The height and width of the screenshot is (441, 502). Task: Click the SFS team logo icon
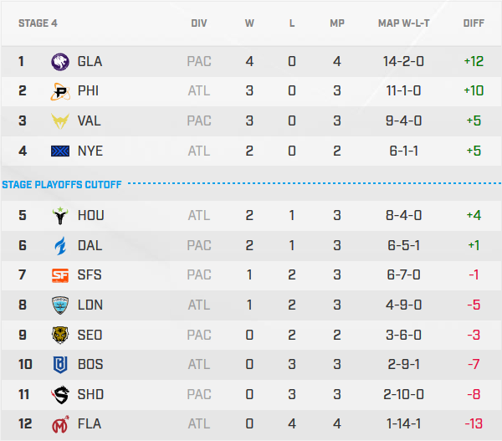coord(61,275)
